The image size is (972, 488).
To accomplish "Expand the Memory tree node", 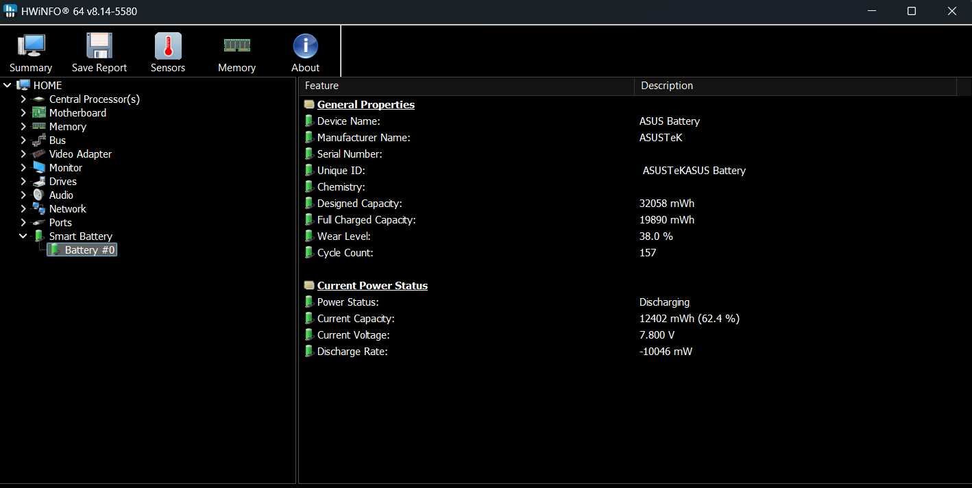I will (x=23, y=126).
